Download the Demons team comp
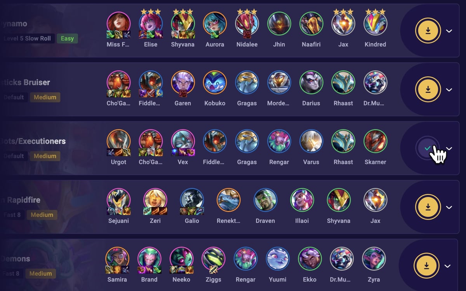This screenshot has width=466, height=291. click(426, 266)
